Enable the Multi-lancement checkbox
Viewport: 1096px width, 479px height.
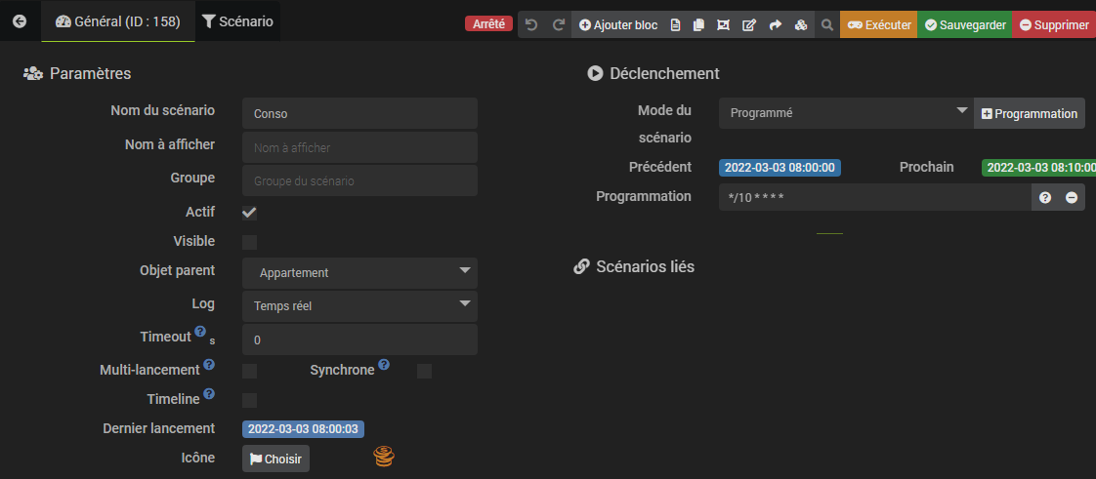pyautogui.click(x=249, y=371)
